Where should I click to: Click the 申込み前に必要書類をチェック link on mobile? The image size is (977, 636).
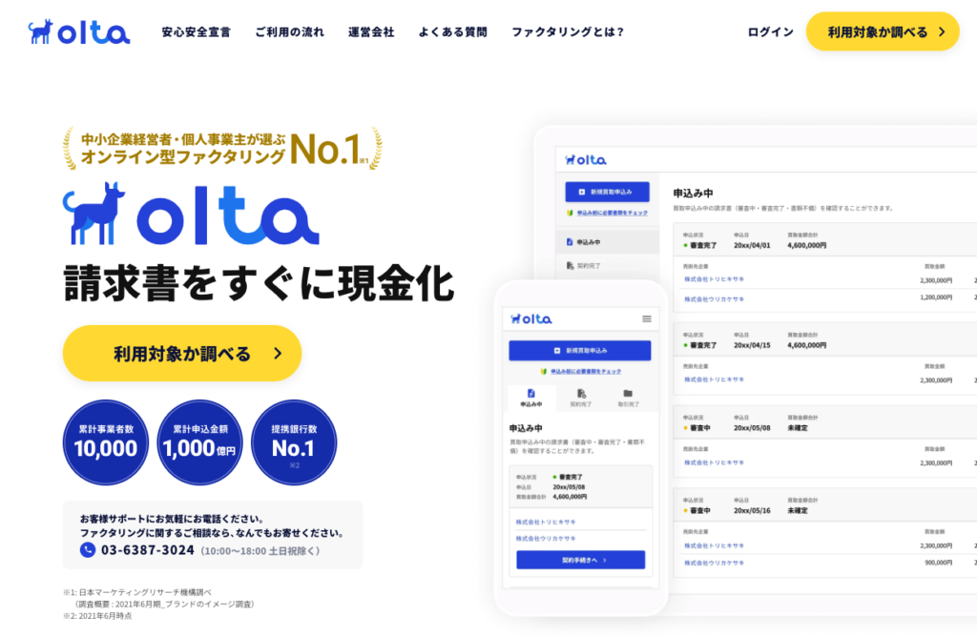581,371
